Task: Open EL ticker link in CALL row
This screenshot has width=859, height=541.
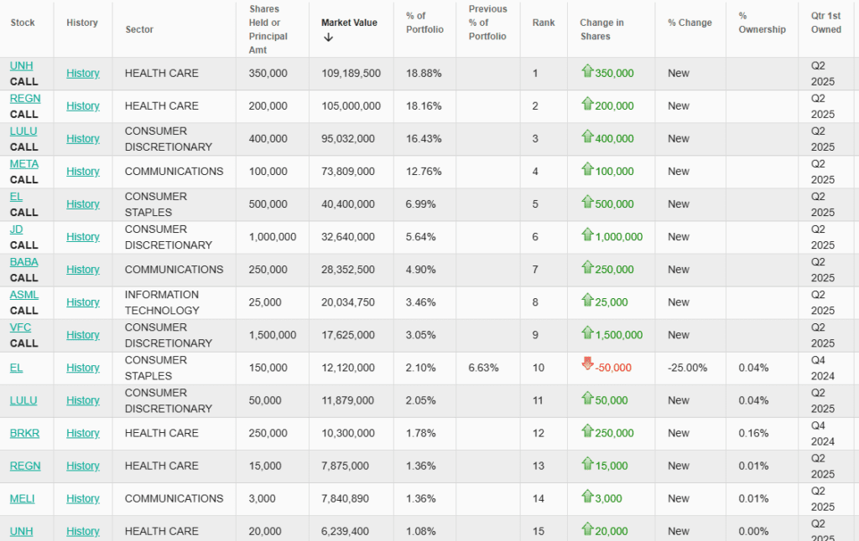Action: coord(17,197)
